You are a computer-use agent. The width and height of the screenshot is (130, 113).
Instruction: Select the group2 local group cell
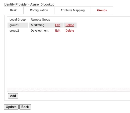pos(18,31)
